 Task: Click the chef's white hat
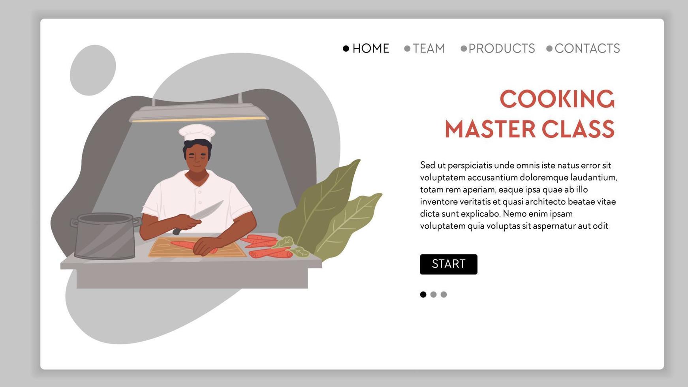[x=197, y=132]
